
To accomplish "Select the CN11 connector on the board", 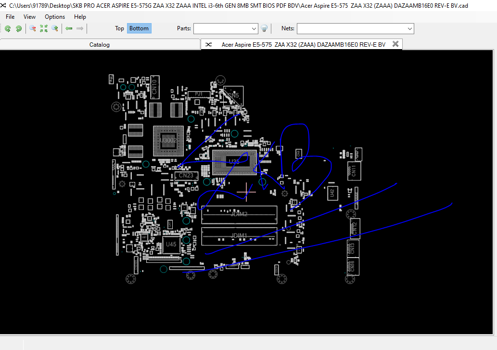I will tap(354, 171).
